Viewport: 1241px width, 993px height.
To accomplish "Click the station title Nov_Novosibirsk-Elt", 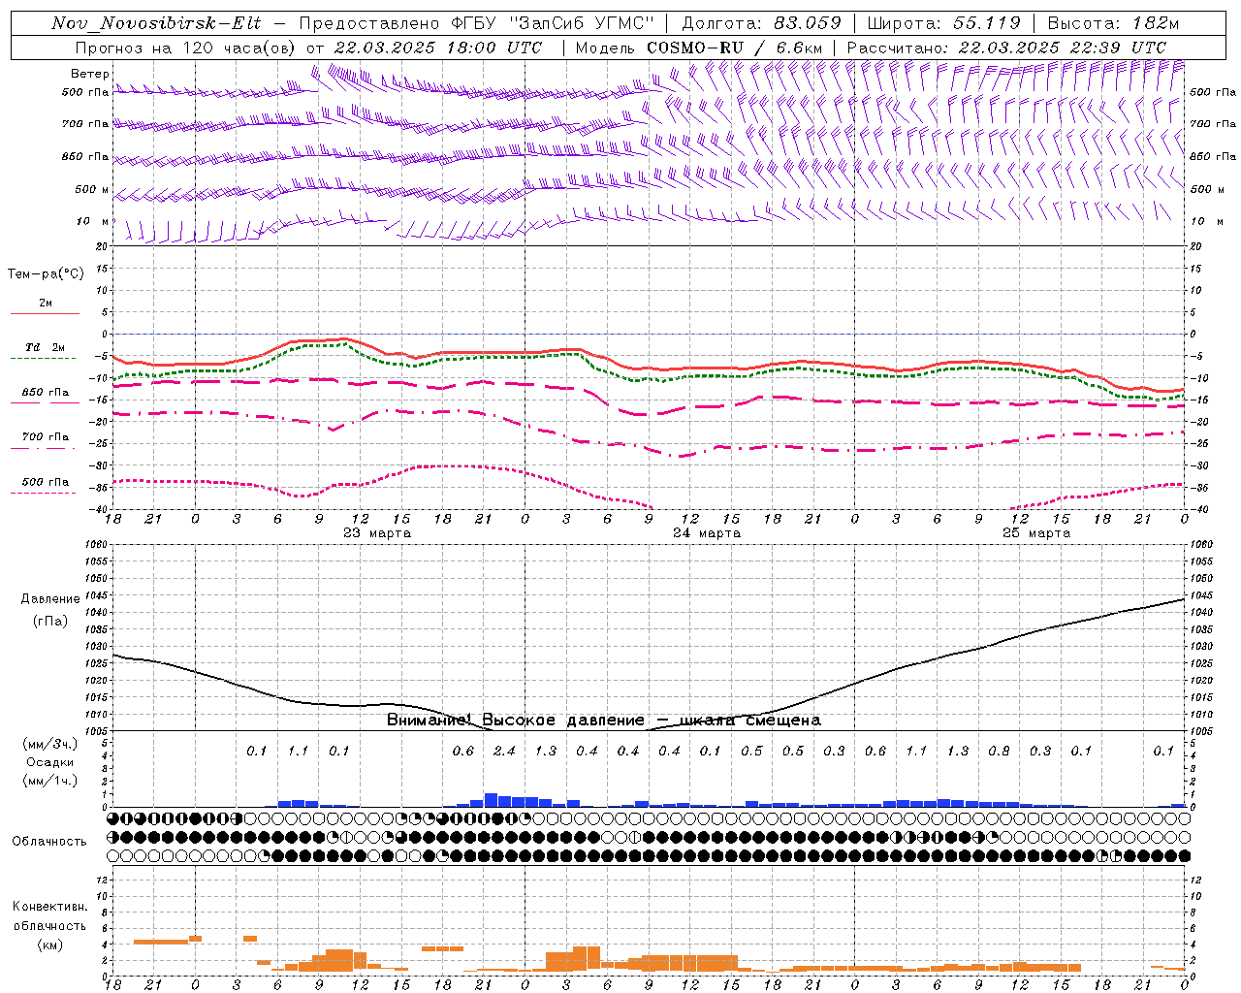I will pos(156,23).
